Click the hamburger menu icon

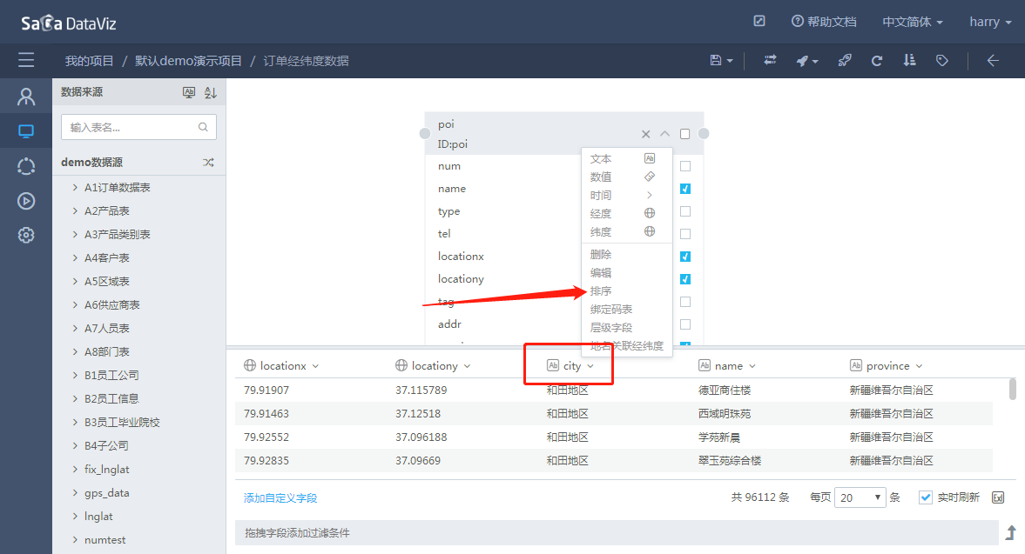click(x=26, y=60)
